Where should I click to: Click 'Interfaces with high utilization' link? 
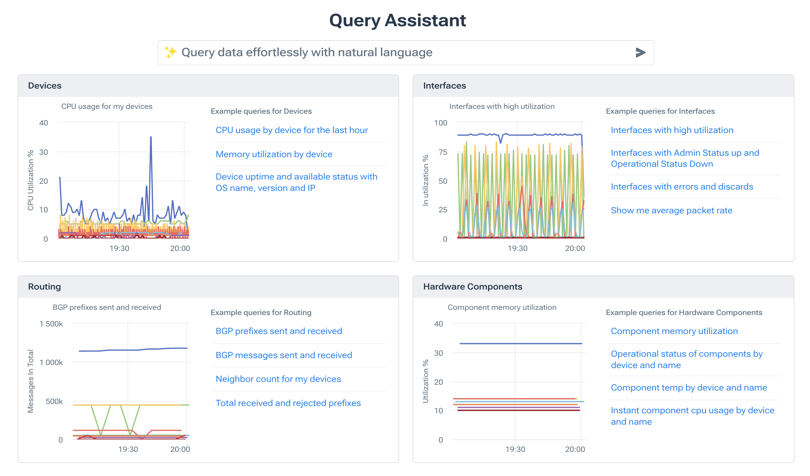pos(672,130)
